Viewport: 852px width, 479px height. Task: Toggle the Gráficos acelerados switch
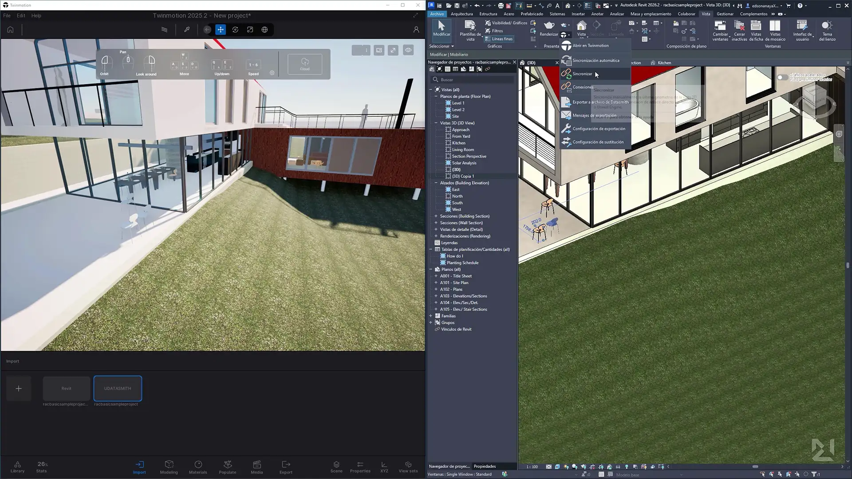tap(782, 77)
